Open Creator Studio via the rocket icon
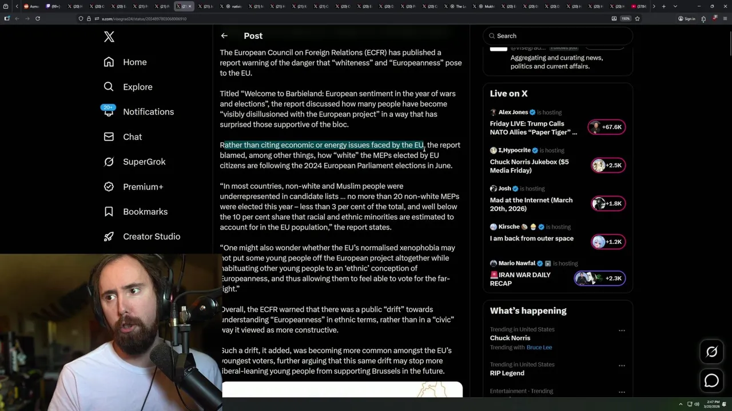The image size is (732, 411). [109, 236]
